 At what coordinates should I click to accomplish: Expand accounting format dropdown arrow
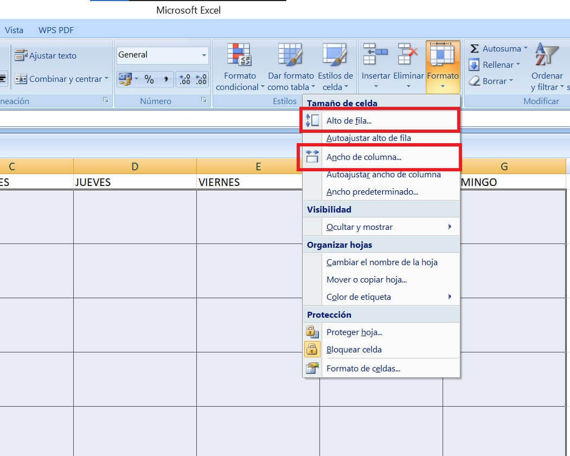point(136,79)
